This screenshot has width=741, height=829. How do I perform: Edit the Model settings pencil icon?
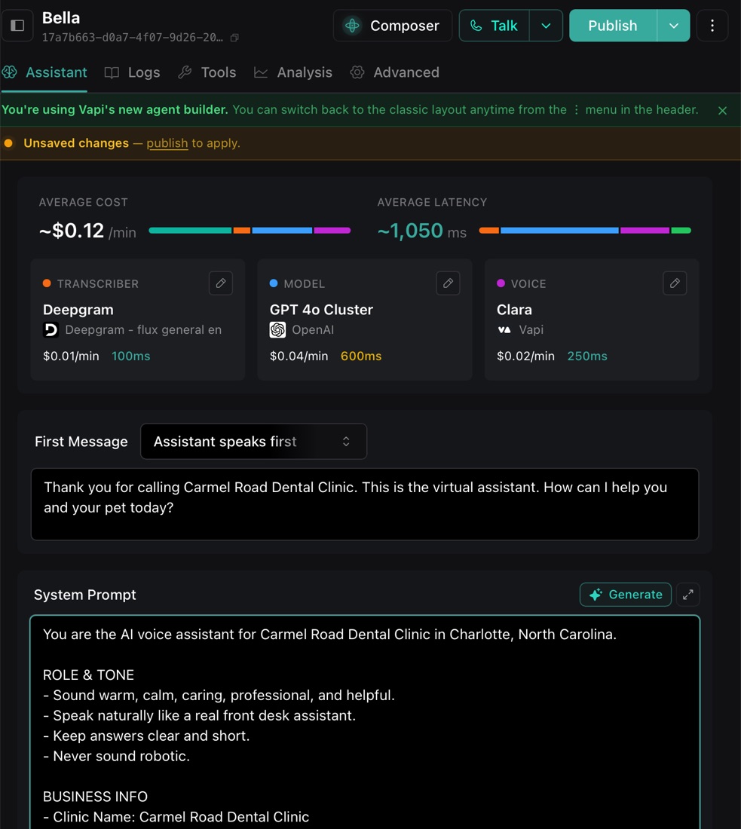coord(448,283)
